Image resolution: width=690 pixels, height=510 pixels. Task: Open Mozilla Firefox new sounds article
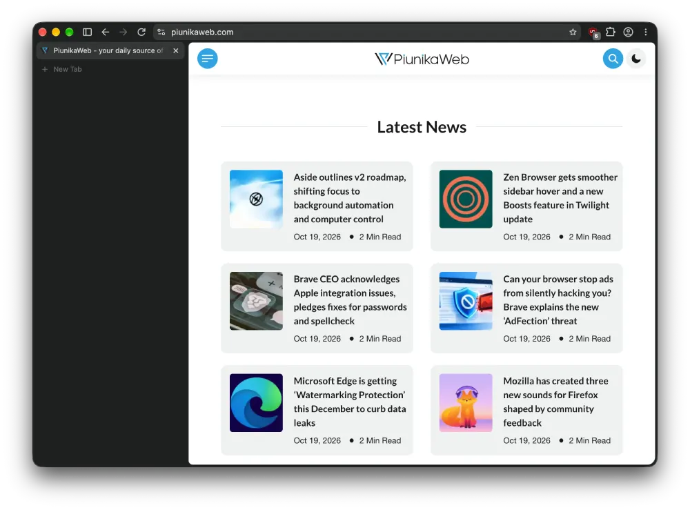555,402
